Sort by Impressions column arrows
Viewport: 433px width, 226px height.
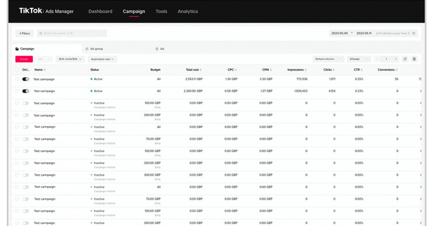(x=306, y=70)
